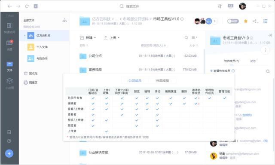
Task: Star the folder with favorite icon
Action: 246,21
